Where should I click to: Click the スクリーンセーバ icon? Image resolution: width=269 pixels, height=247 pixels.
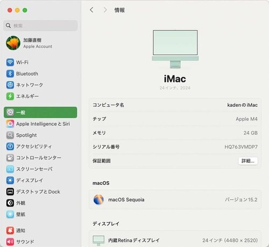[x=10, y=169]
